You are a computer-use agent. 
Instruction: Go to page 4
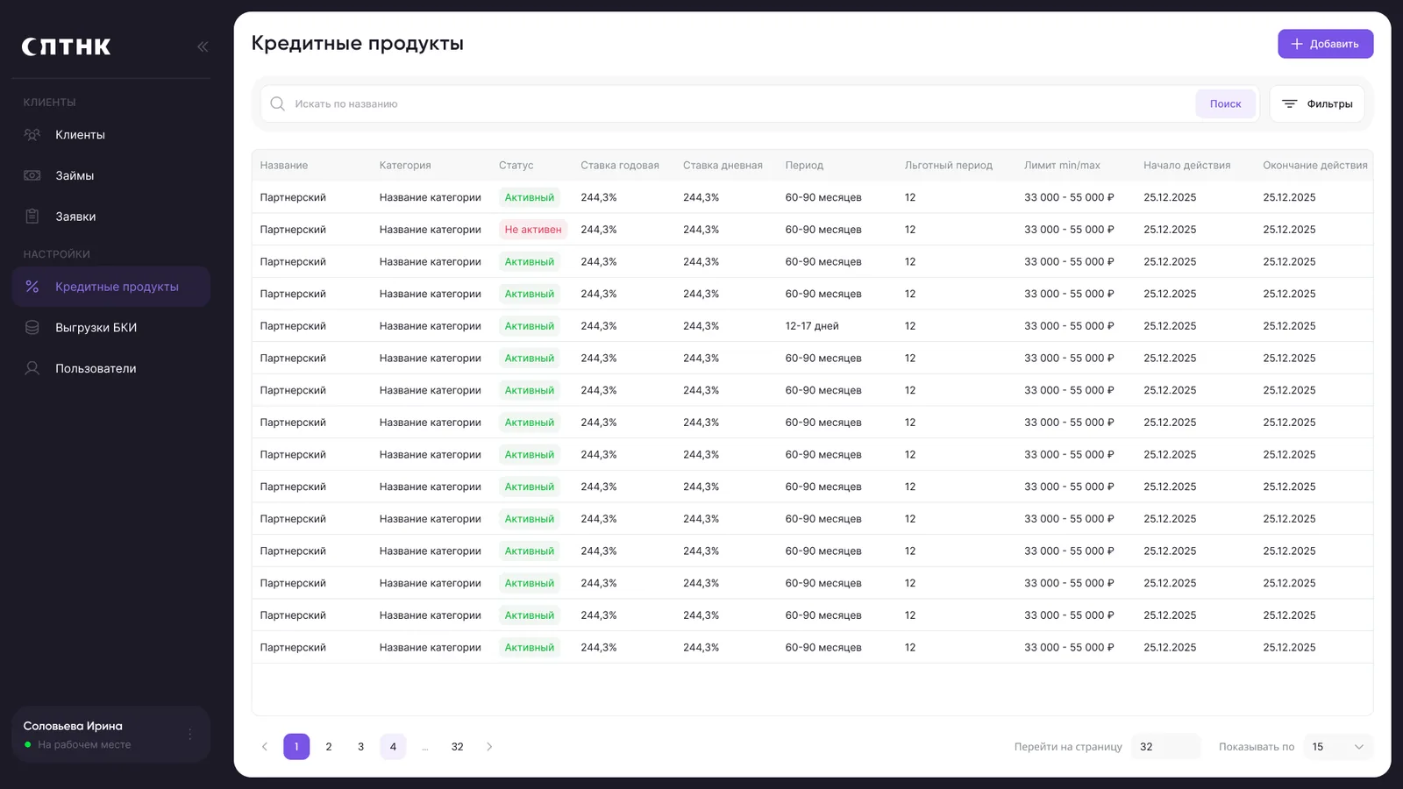click(393, 747)
